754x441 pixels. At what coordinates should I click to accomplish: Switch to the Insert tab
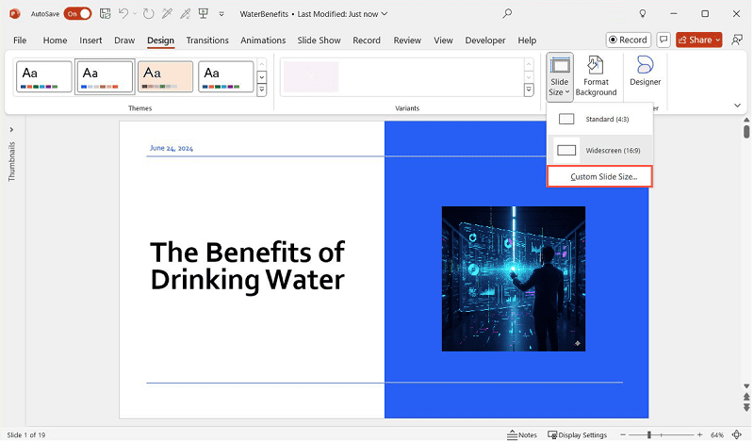[x=90, y=41]
